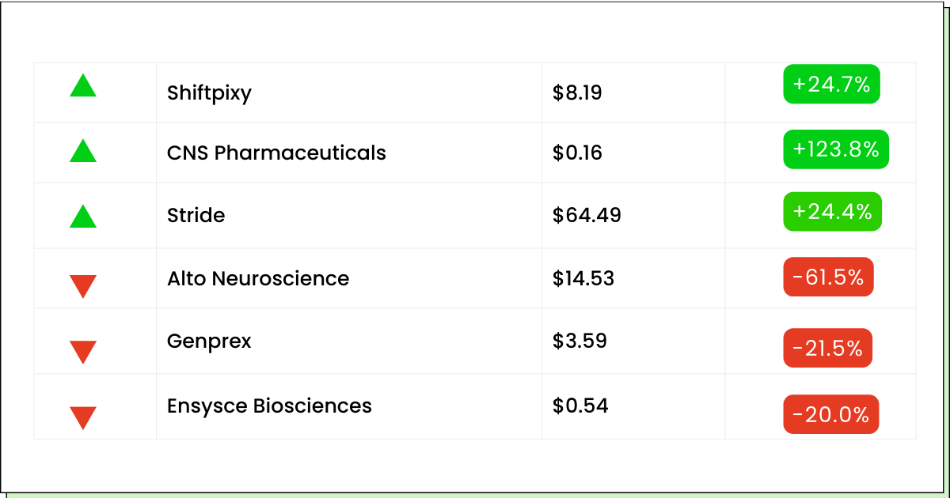Click the Genprex company name

point(209,341)
